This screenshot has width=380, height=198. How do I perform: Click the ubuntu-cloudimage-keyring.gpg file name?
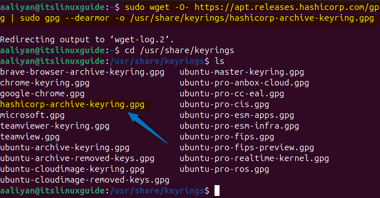72,169
